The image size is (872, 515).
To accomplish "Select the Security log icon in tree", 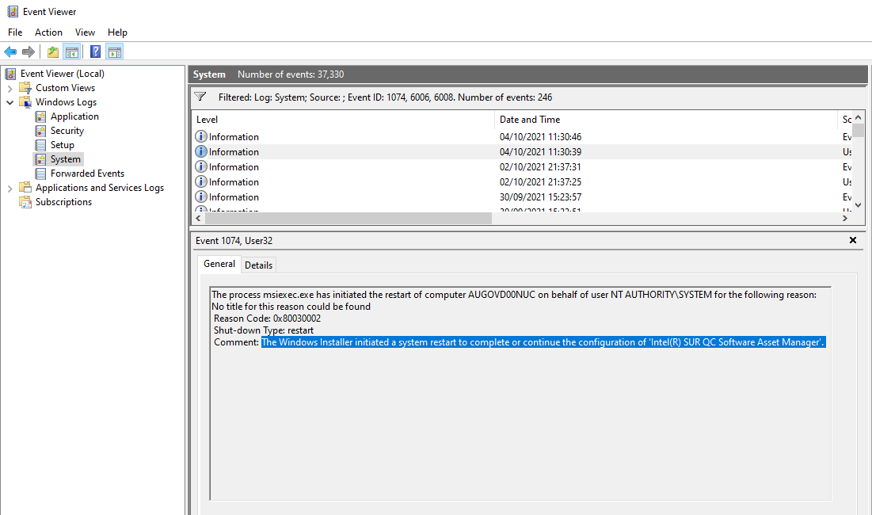I will (41, 131).
